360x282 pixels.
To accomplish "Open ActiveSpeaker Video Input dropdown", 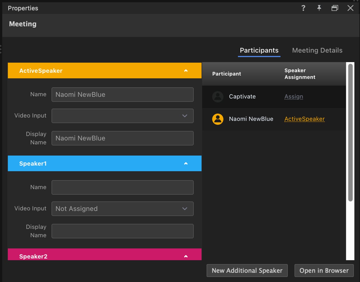I will point(123,116).
